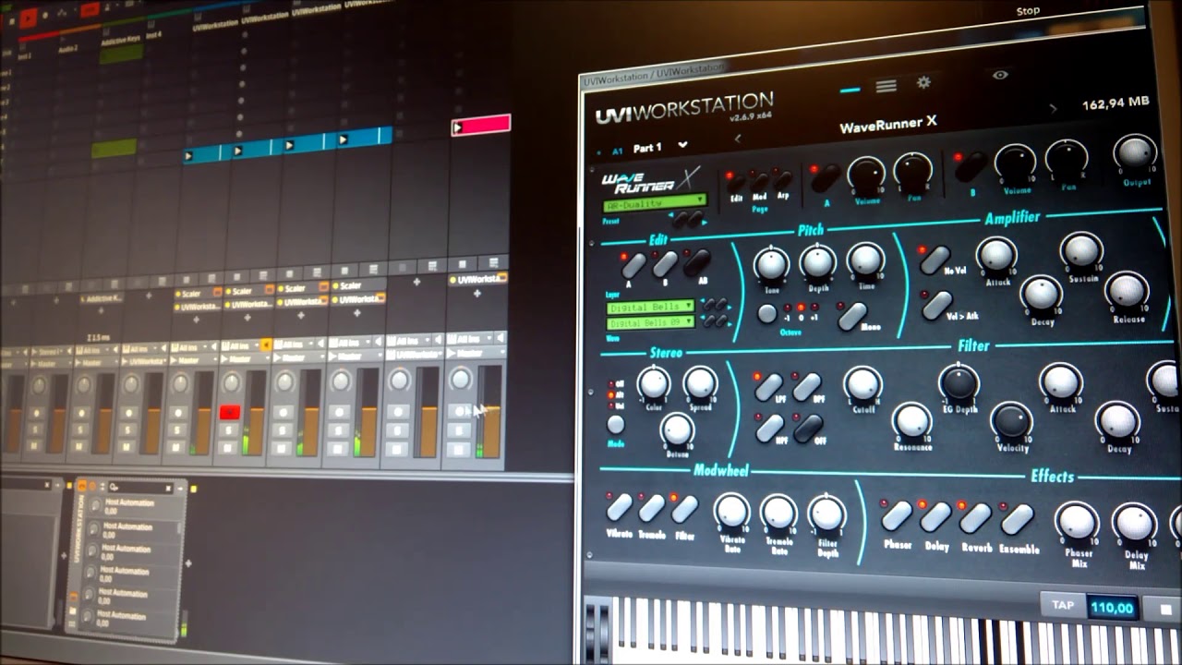Open the Digital Bells layer dropdown
This screenshot has height=665, width=1182.
[650, 306]
